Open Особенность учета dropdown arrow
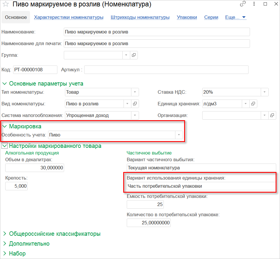 click(x=179, y=135)
